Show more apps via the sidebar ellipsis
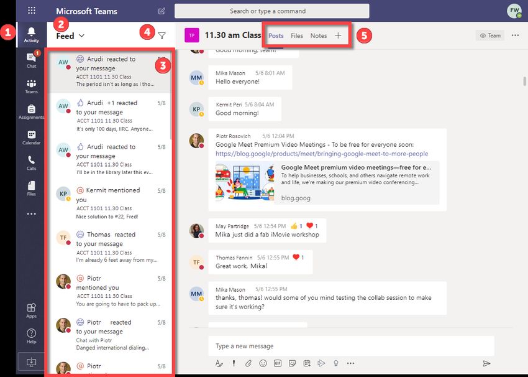The width and height of the screenshot is (528, 377). 31,214
